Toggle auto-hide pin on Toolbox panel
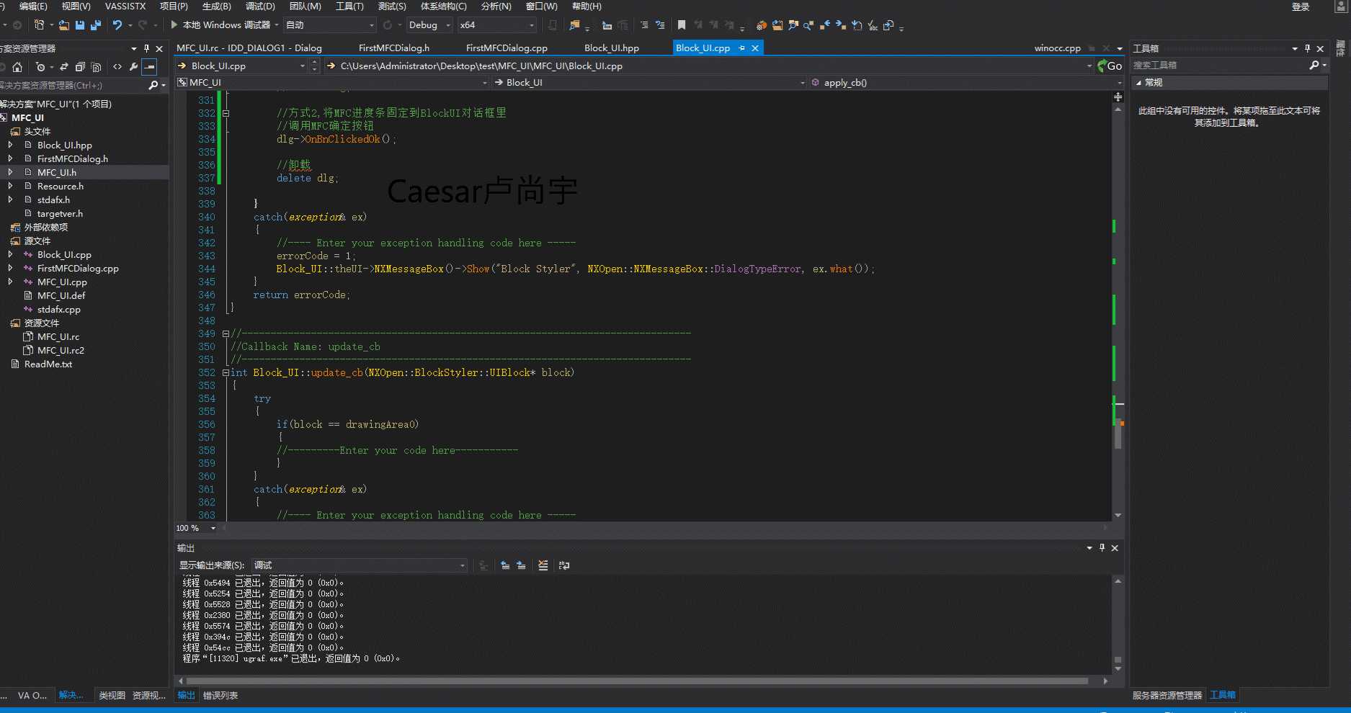 (x=1307, y=49)
